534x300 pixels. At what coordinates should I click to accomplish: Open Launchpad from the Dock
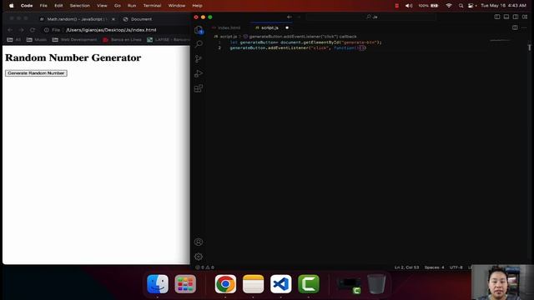(185, 284)
